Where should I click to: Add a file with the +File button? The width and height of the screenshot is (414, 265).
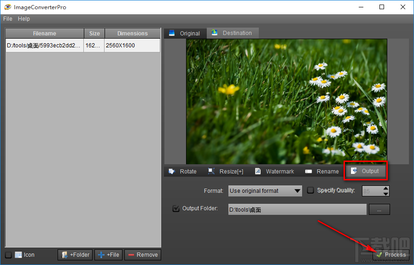(109, 255)
